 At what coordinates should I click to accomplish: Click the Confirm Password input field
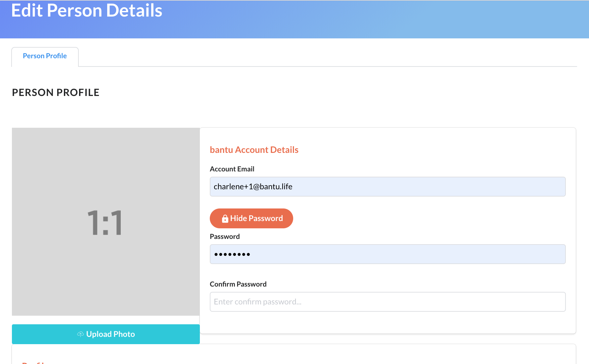[387, 302]
